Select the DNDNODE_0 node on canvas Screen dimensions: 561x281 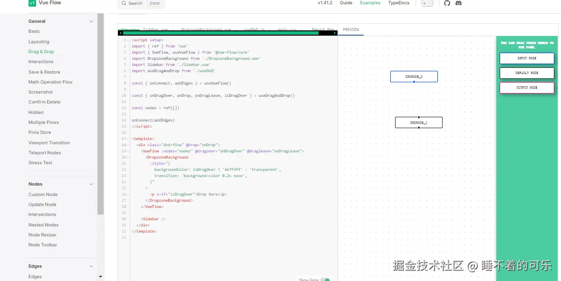(414, 76)
